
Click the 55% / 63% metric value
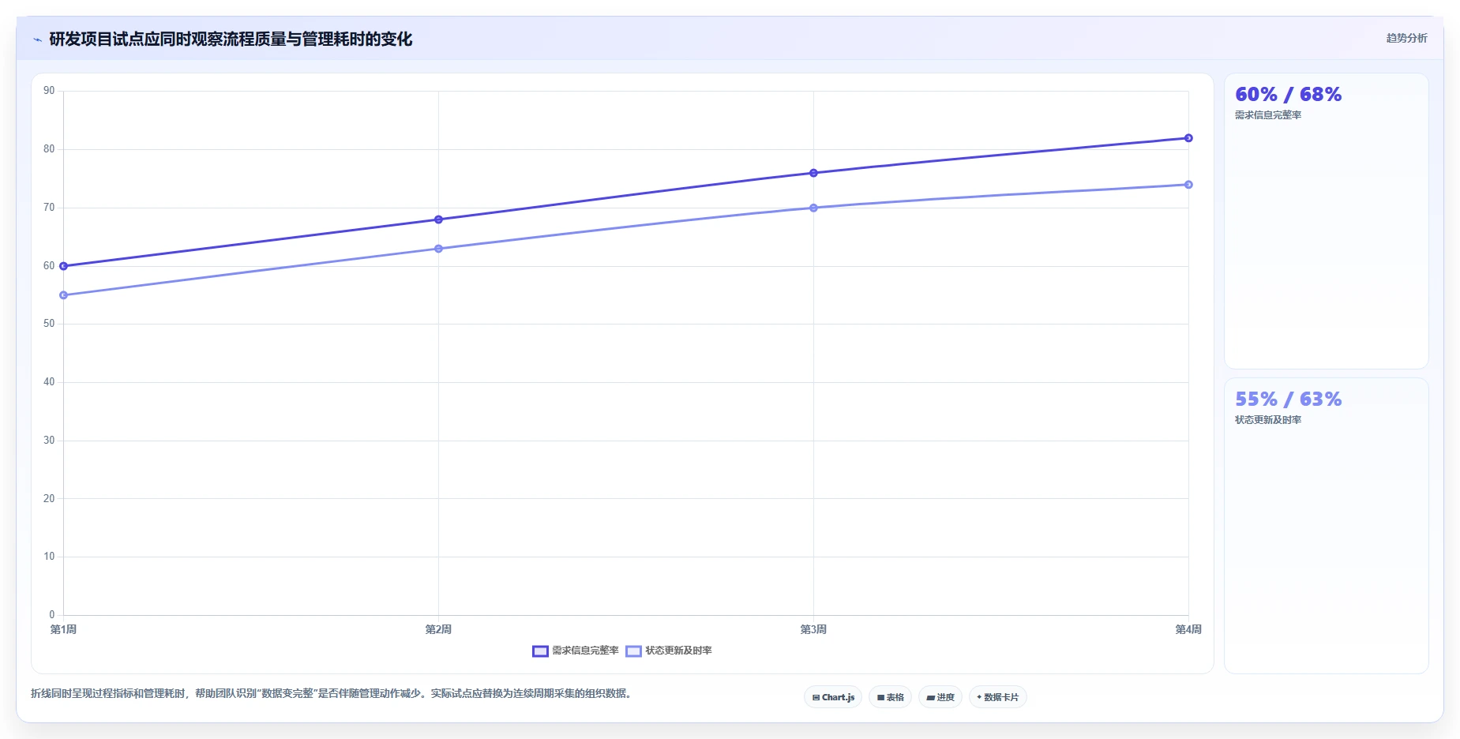[x=1288, y=400]
